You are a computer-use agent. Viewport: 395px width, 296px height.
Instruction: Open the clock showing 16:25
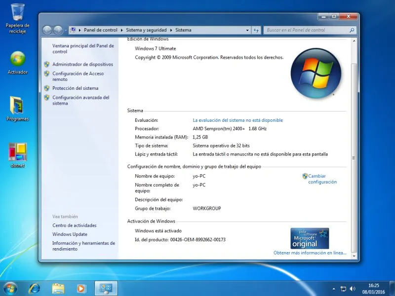coord(374,289)
